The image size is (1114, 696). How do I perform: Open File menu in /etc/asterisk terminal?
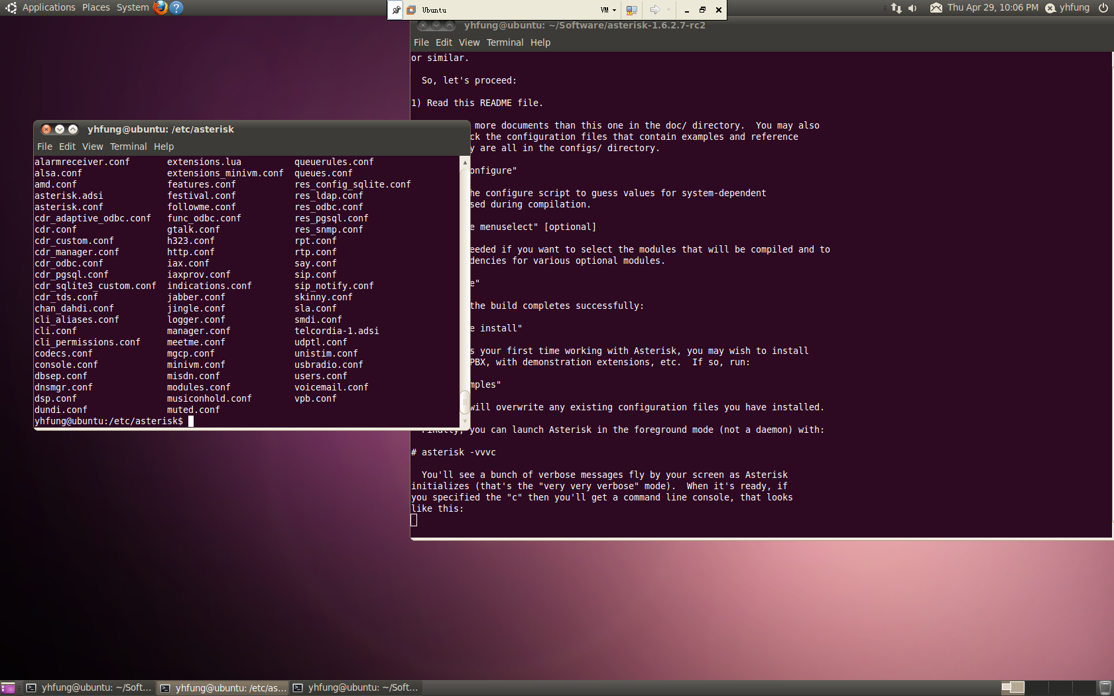(x=44, y=146)
